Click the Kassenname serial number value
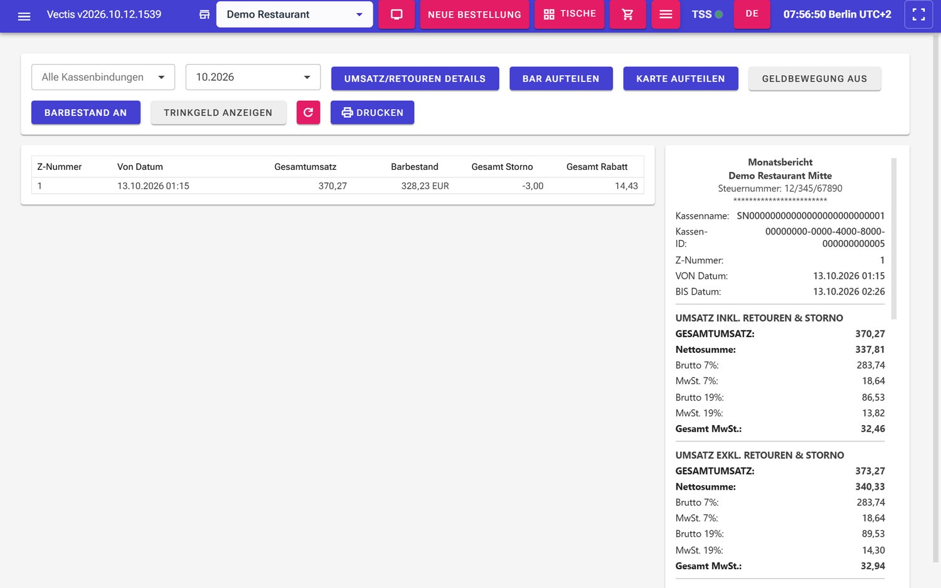 point(811,216)
